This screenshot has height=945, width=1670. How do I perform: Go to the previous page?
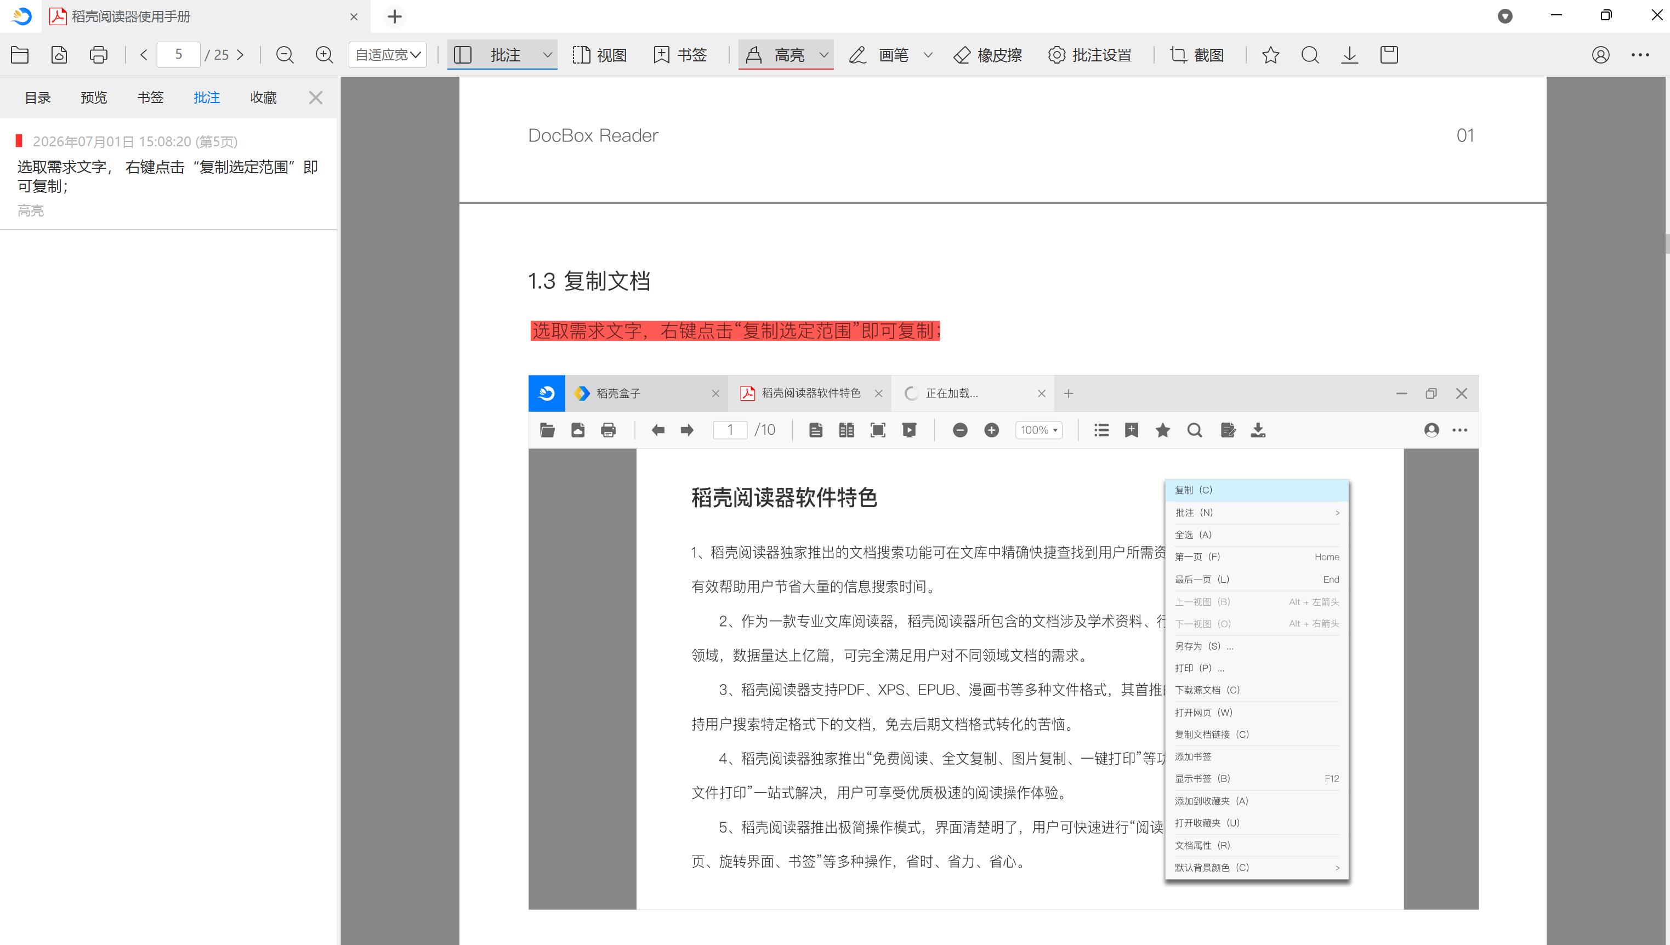pyautogui.click(x=144, y=55)
